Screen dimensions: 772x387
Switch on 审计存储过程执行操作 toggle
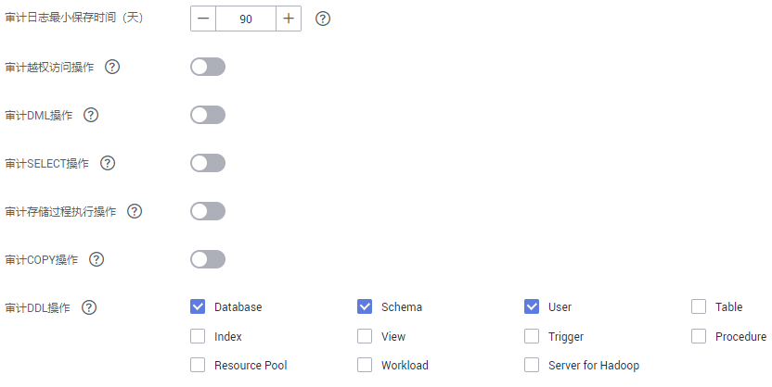click(x=208, y=211)
